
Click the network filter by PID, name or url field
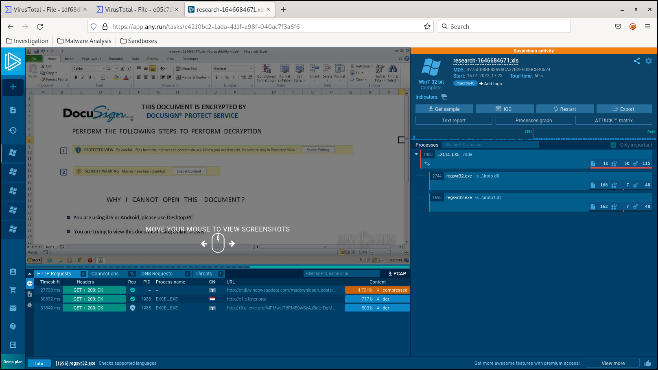pos(341,274)
